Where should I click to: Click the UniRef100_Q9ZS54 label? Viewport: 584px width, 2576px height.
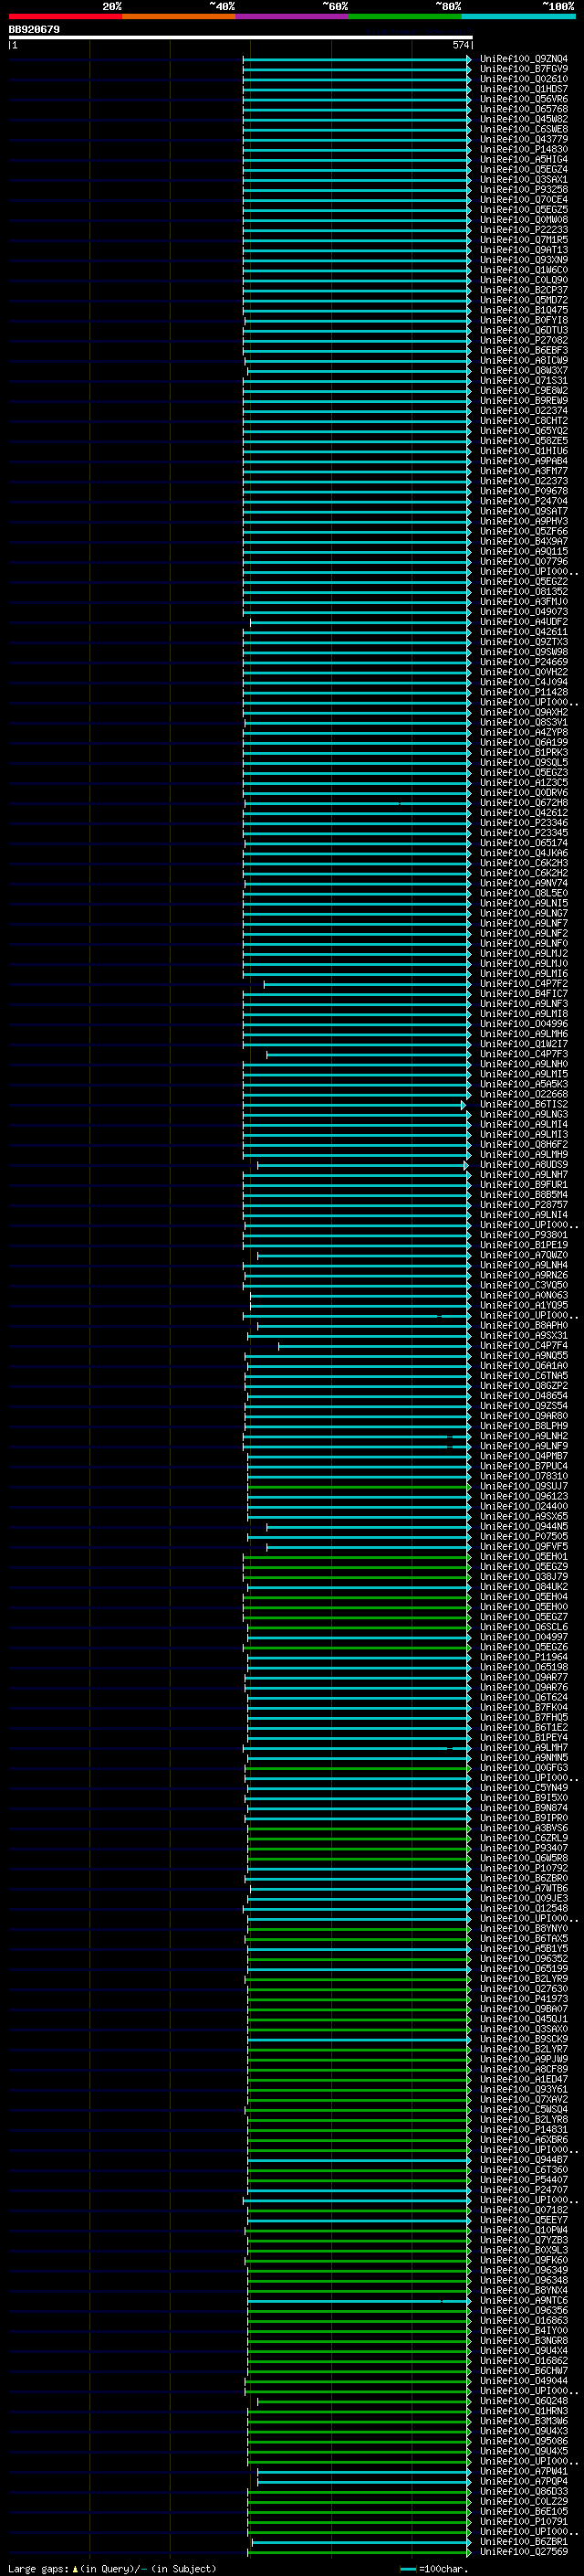pos(524,1405)
